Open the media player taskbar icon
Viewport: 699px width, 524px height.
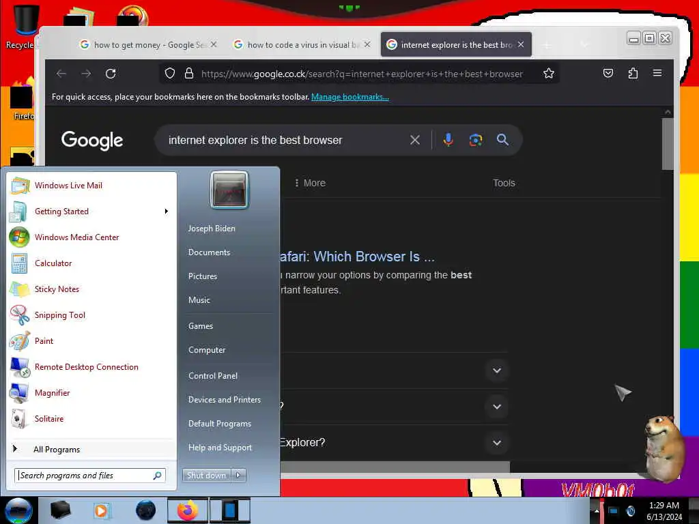102,510
